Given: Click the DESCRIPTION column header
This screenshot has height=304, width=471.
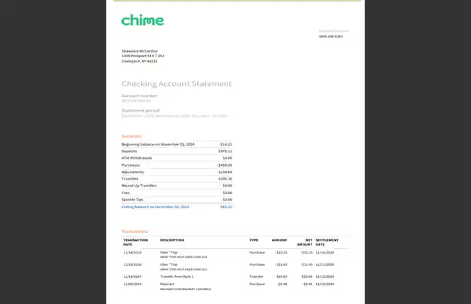Looking at the screenshot, I should coord(172,240).
